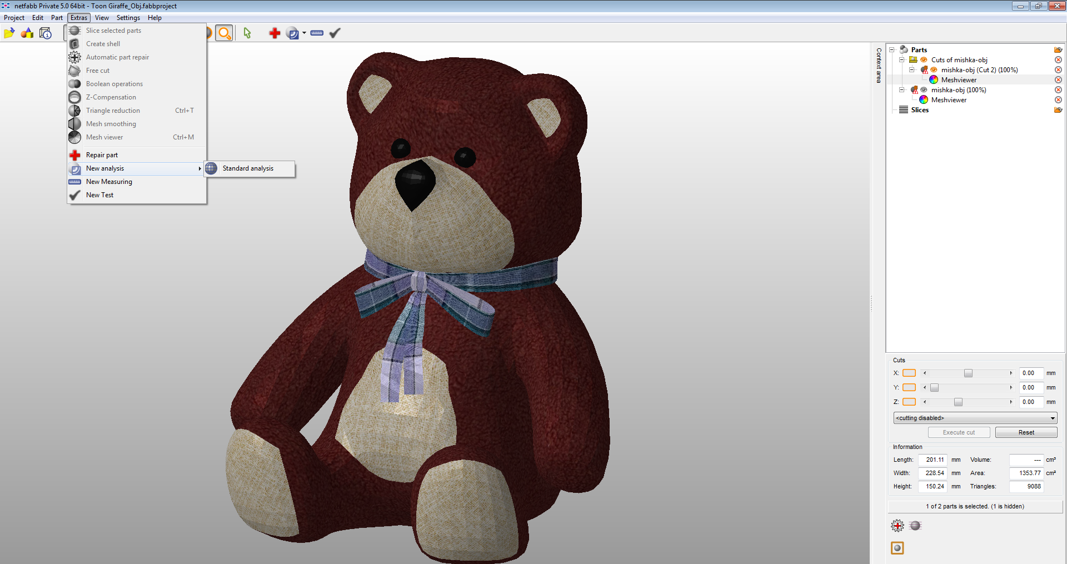Open the Settings menu
The width and height of the screenshot is (1067, 564).
128,18
